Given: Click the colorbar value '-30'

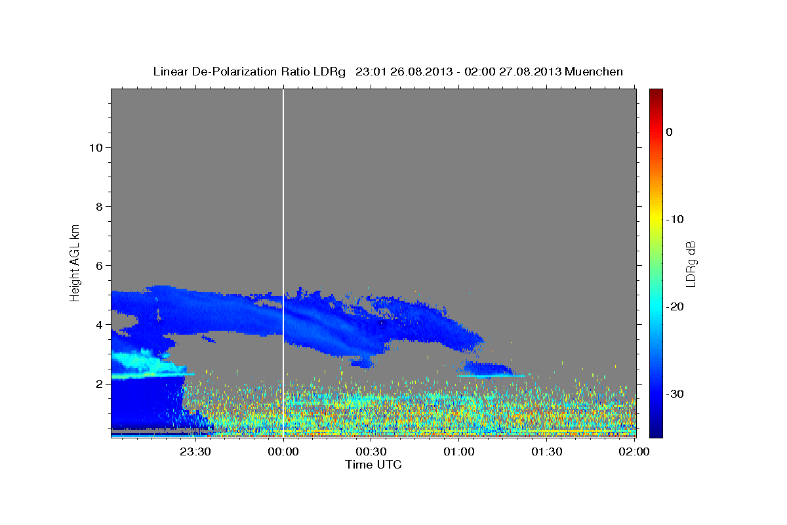Looking at the screenshot, I should tap(676, 394).
